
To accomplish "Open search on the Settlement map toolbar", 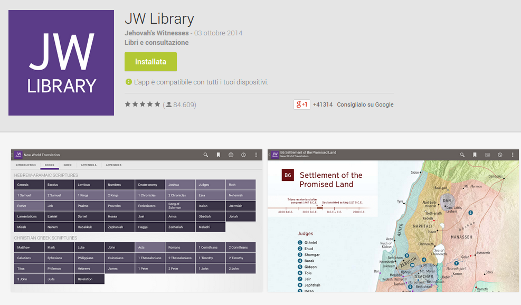I will pyautogui.click(x=462, y=155).
